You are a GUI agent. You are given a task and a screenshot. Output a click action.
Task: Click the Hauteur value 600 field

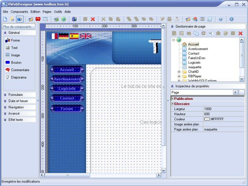[x=224, y=114]
